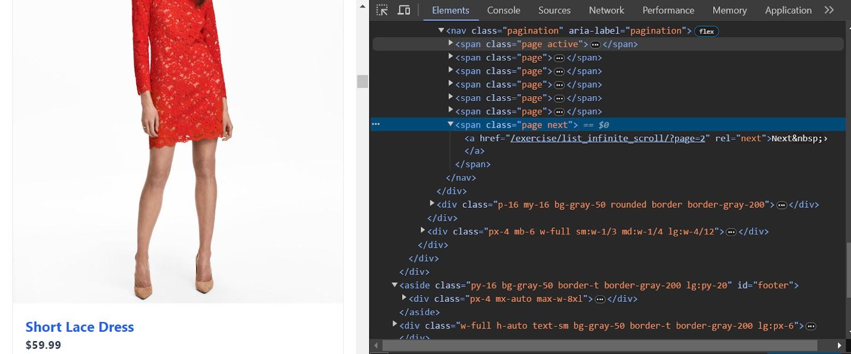Screen dimensions: 851x354
Task: Expand ellipsis in span page active row
Action: (595, 45)
